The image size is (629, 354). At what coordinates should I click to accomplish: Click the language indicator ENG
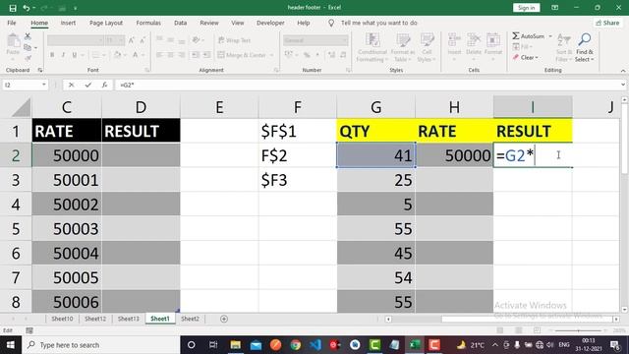point(563,345)
